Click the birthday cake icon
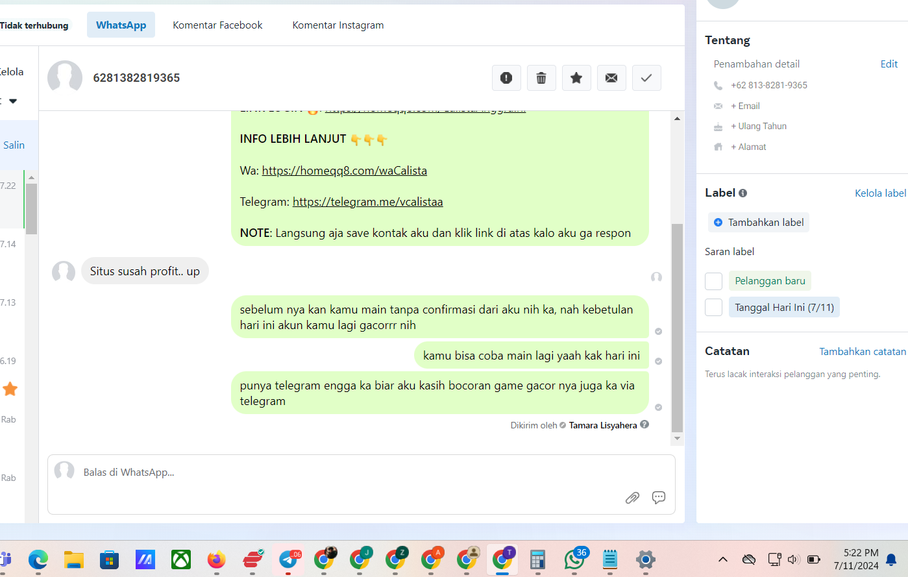The image size is (908, 577). (x=718, y=127)
